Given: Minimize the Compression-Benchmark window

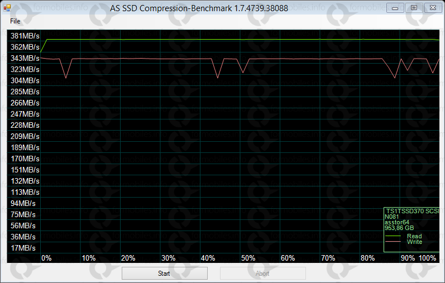Looking at the screenshot, I should [395, 7].
